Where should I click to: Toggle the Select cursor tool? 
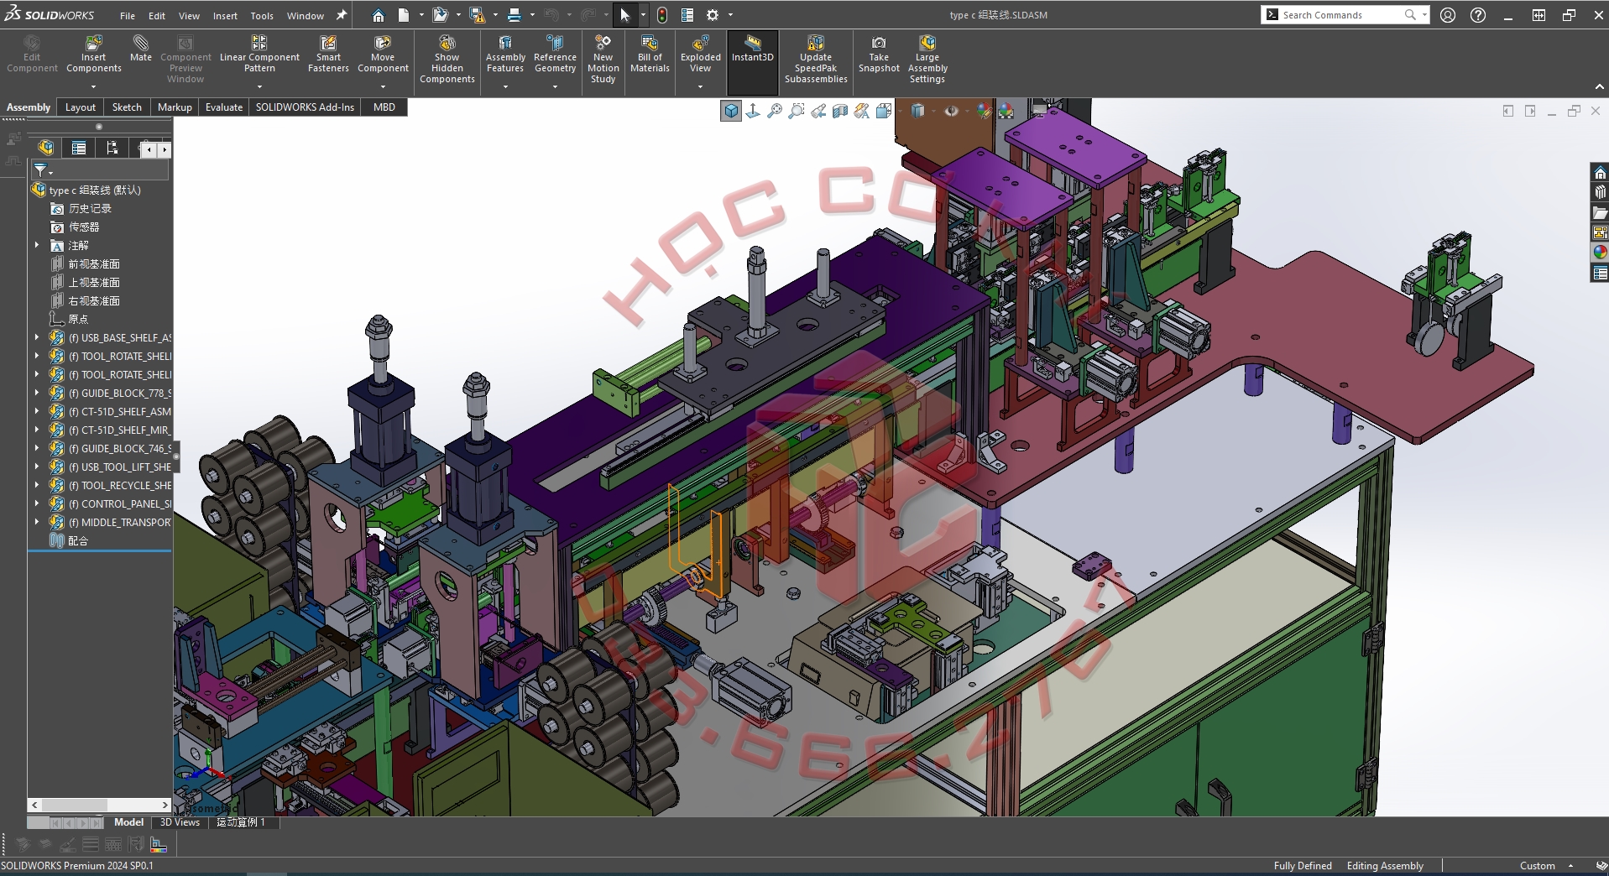[x=624, y=15]
